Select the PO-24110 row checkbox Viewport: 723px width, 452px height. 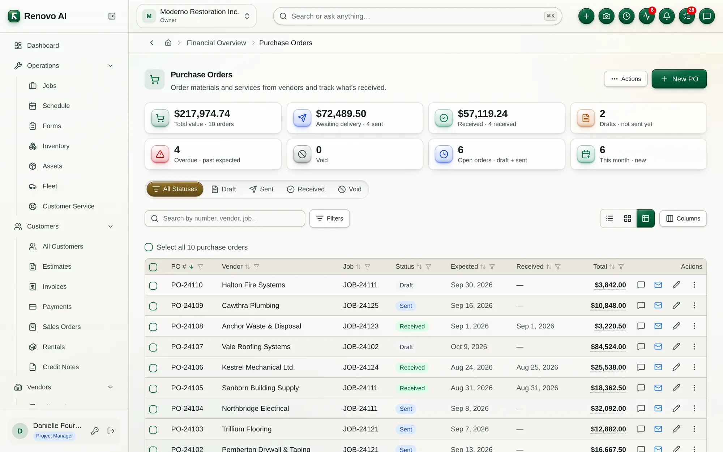pyautogui.click(x=153, y=286)
